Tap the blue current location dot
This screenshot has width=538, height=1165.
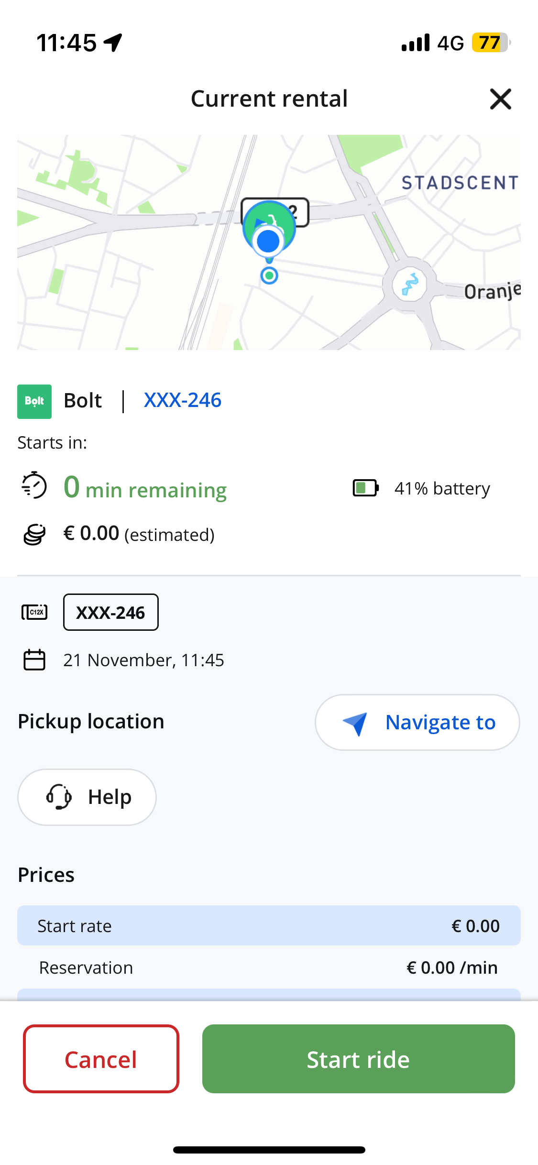268,242
